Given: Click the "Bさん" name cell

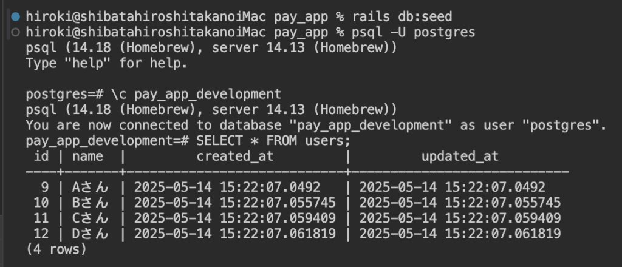Looking at the screenshot, I should coord(91,203).
